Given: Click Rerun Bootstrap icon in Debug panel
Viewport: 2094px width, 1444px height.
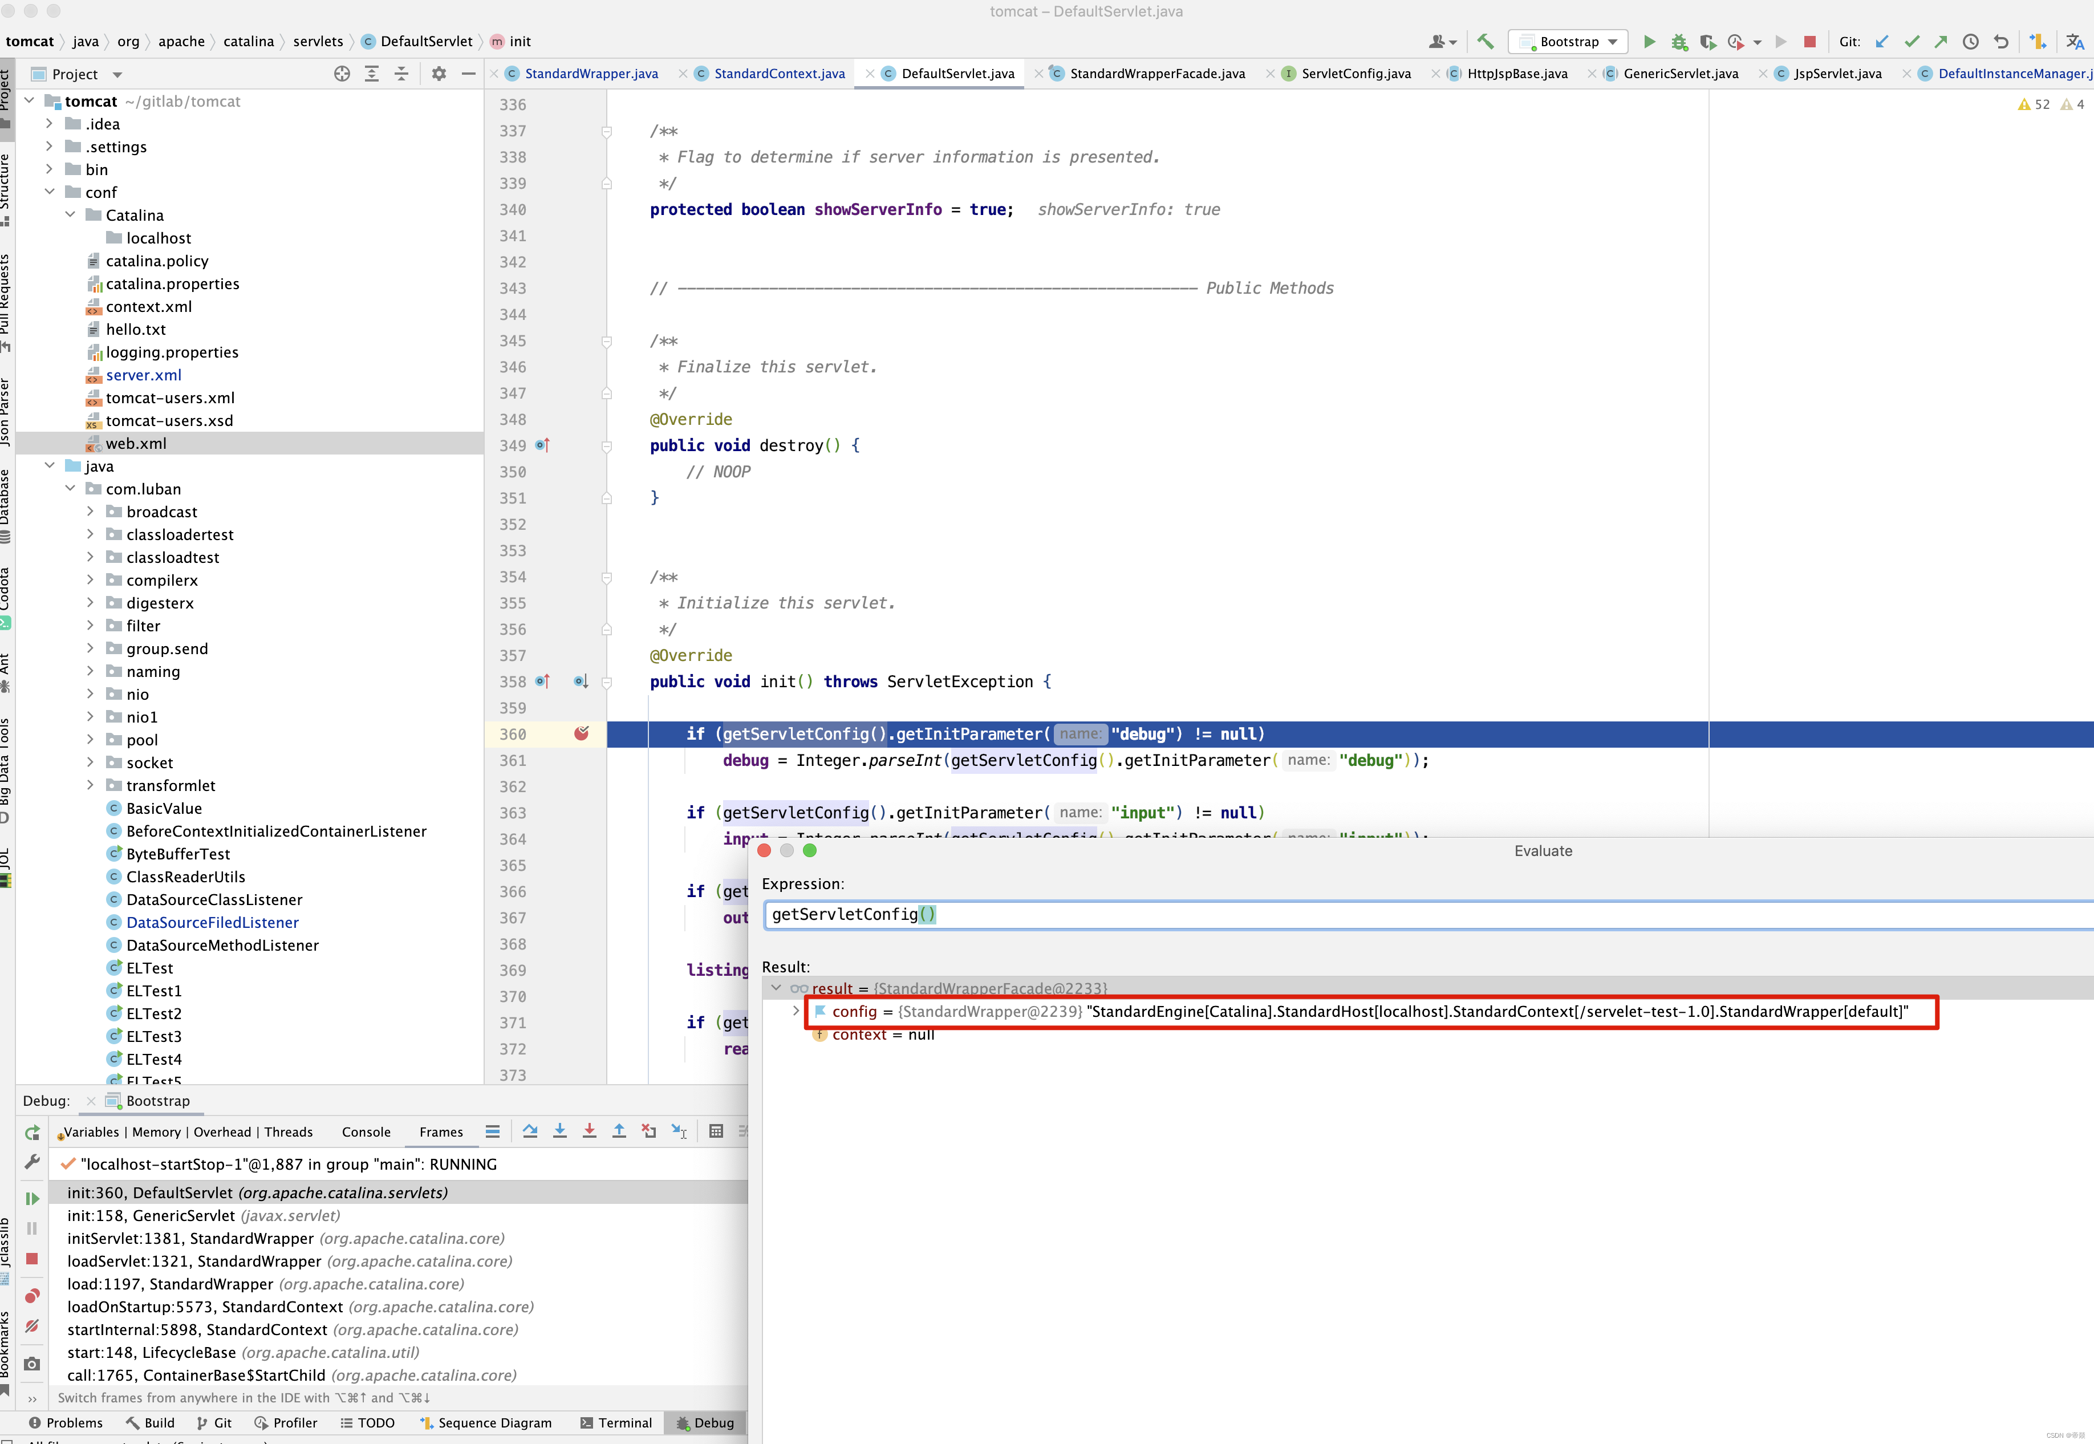Looking at the screenshot, I should (x=32, y=1133).
